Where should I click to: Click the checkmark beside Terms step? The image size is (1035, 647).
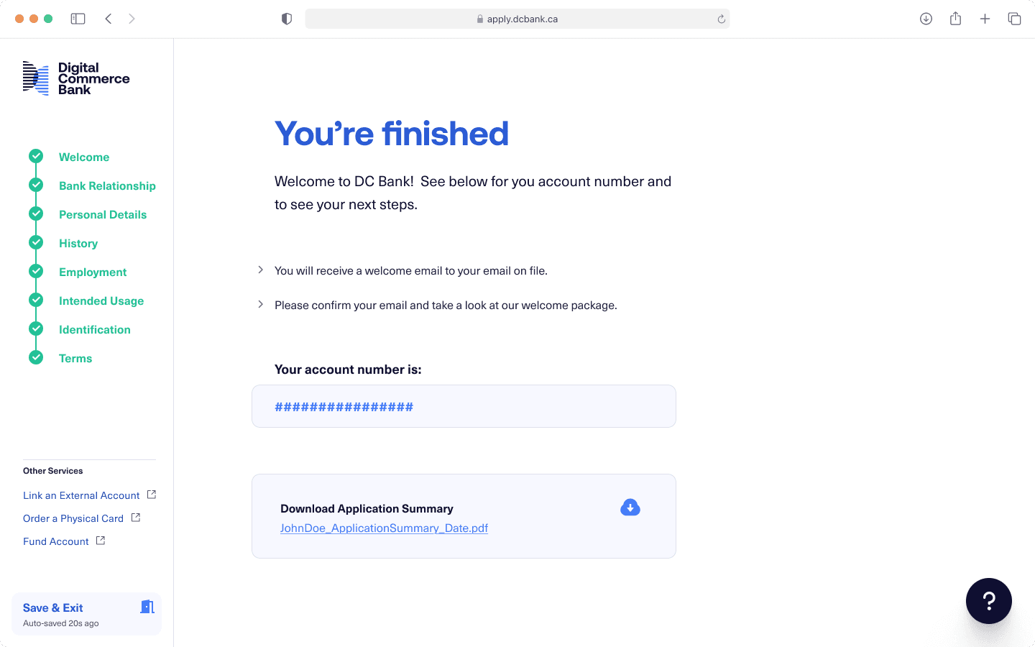(36, 357)
